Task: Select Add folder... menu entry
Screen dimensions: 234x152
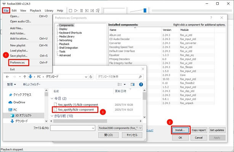Action: coord(27,33)
